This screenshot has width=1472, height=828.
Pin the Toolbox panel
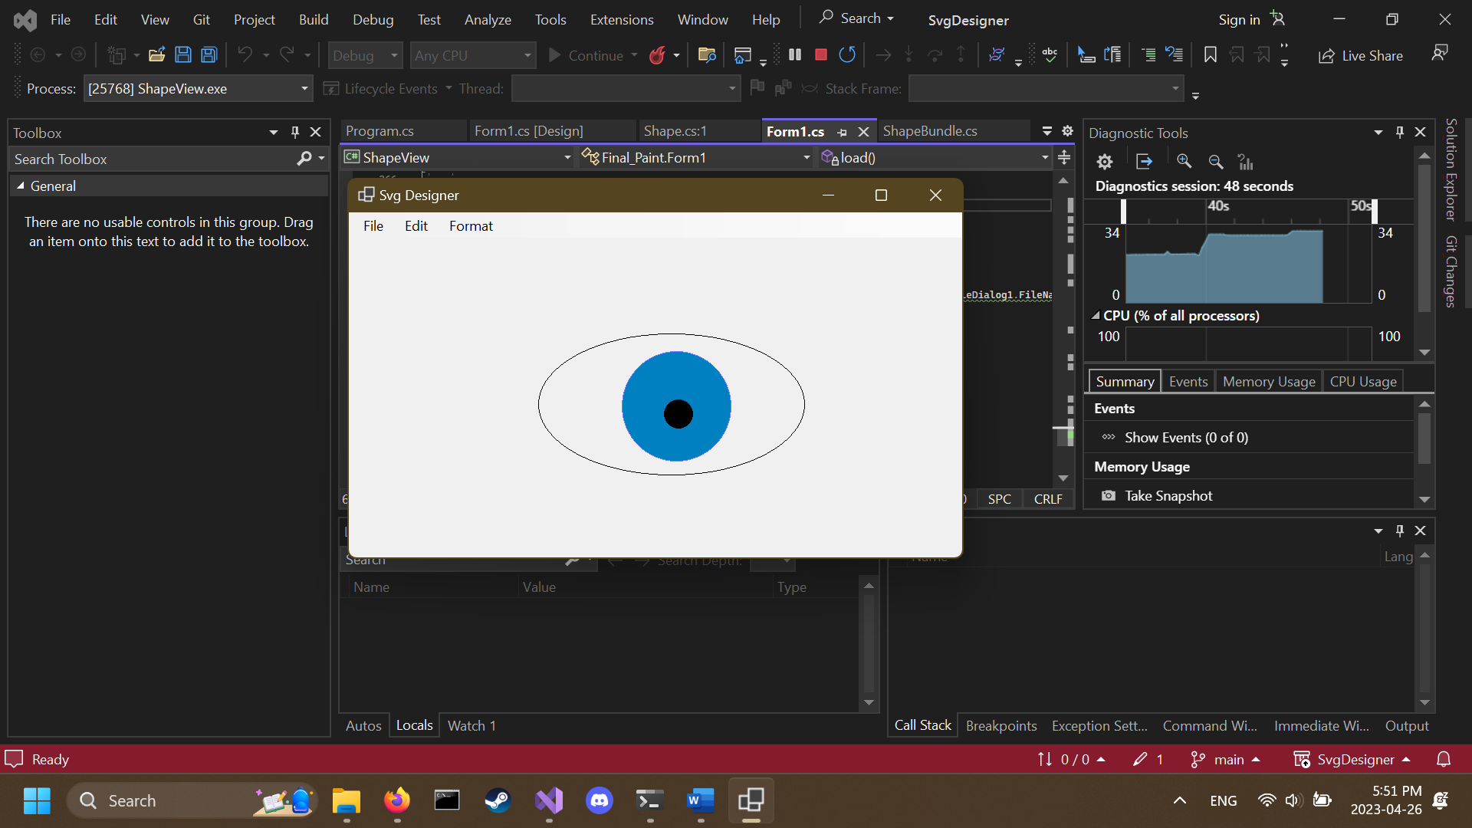[294, 132]
